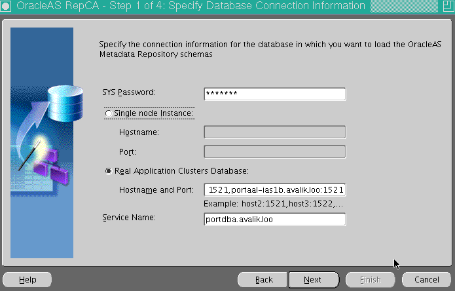This screenshot has width=455, height=291.
Task: Go Back to the previous step
Action: click(263, 280)
